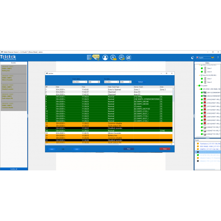Image resolution: width=221 pixels, height=221 pixels.
Task: Select the Surelance panel in Panels list
Action: (x=210, y=143)
